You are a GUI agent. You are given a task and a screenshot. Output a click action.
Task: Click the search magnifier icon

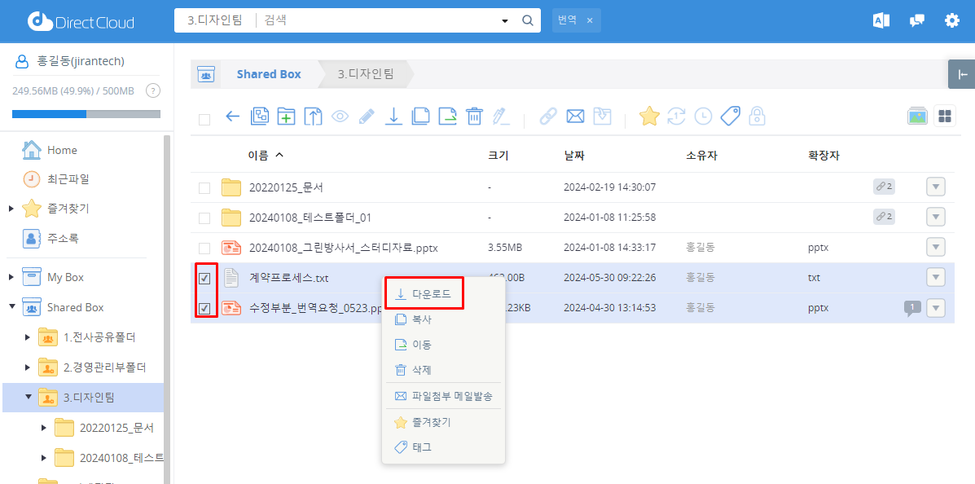[x=527, y=20]
